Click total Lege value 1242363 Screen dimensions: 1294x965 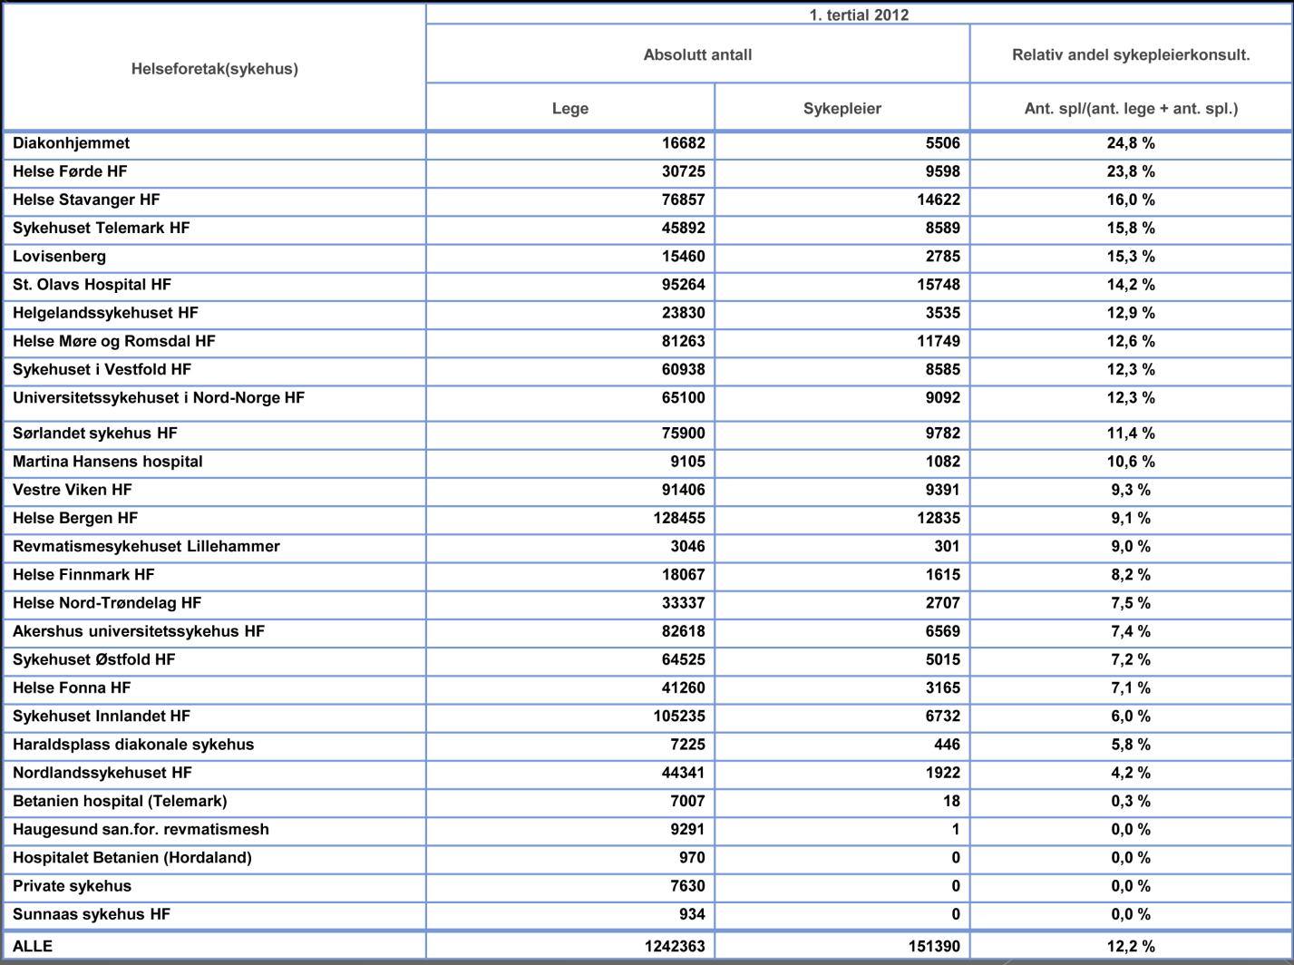[675, 946]
